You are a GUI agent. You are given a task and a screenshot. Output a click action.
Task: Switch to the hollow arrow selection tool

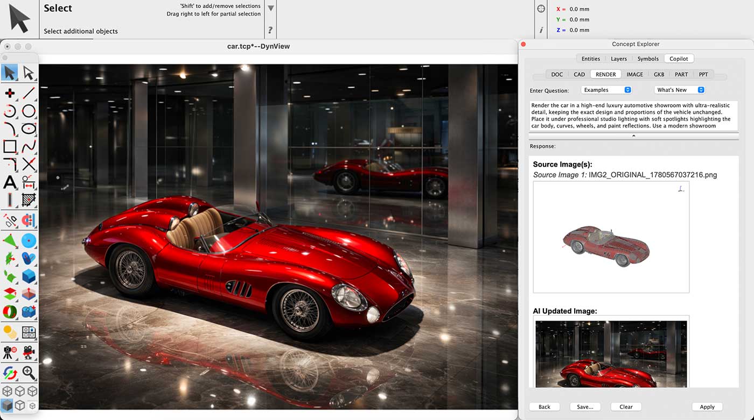click(29, 73)
